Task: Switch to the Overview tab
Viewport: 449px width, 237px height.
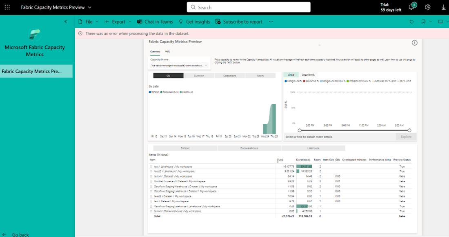Action: [x=155, y=52]
